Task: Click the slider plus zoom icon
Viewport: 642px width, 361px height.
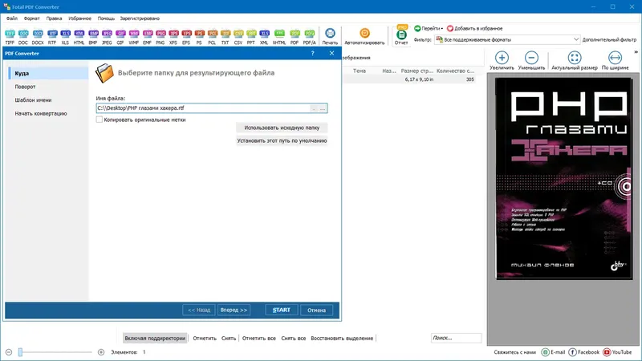Action: pos(101,352)
